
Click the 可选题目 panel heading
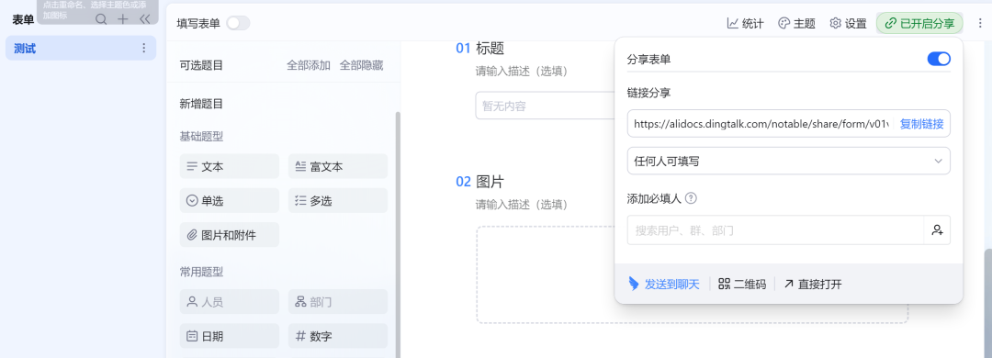coord(201,65)
